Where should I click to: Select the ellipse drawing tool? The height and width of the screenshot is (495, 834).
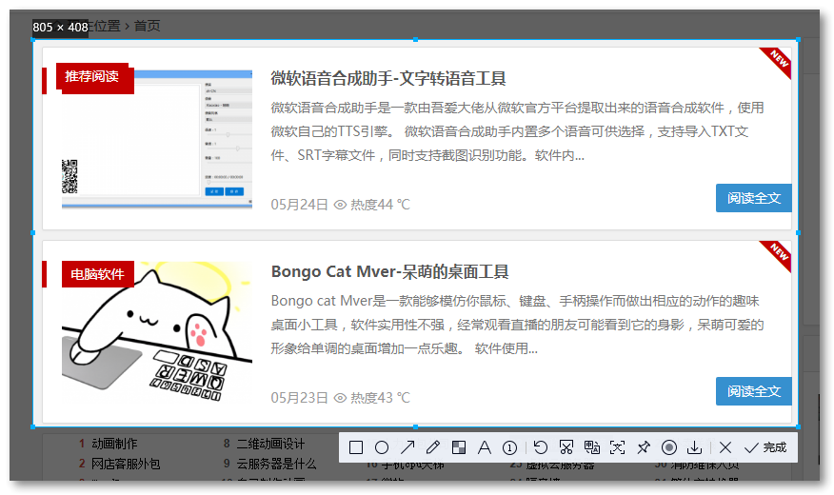pos(382,447)
